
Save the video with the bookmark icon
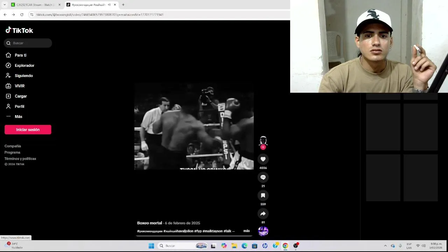pos(263,195)
